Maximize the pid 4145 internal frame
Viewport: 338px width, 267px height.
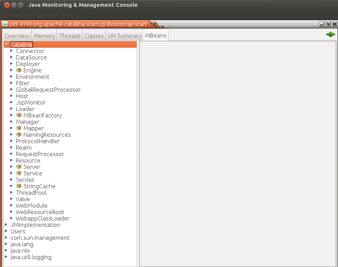click(328, 24)
